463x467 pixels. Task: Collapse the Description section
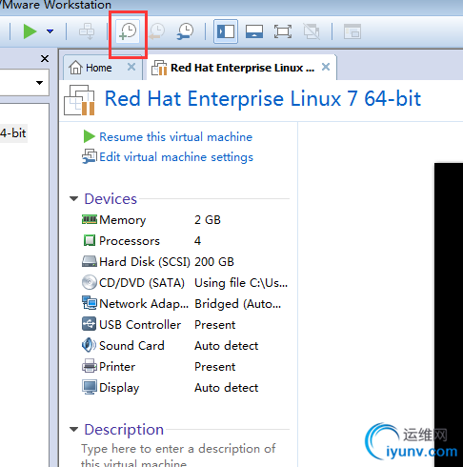point(73,430)
